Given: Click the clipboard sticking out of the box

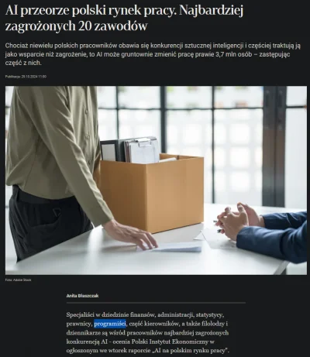Looking at the screenshot, I should click(x=142, y=150).
